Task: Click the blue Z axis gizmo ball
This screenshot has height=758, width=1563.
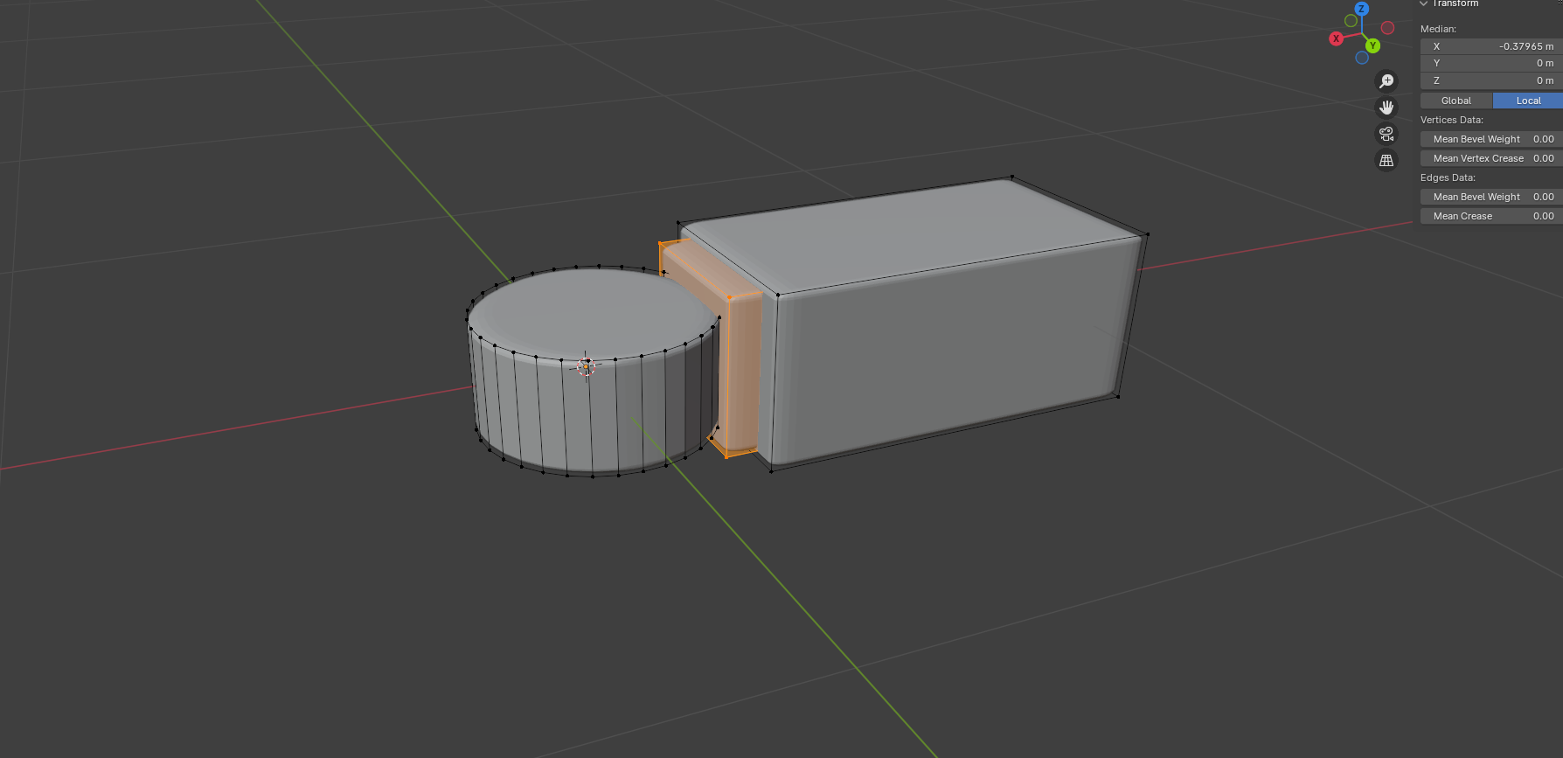Action: [1361, 9]
